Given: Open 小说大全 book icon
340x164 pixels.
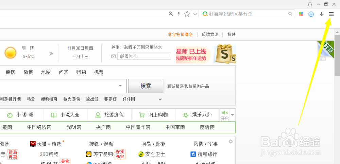Looking at the screenshot, I should click(54, 115).
